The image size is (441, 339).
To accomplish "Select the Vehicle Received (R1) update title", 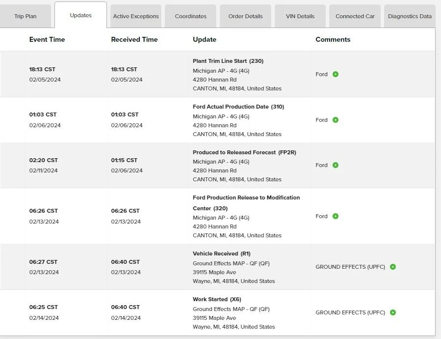I will (x=222, y=254).
